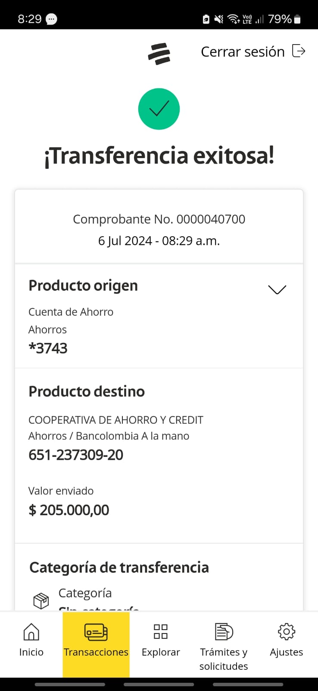Viewport: 318px width, 691px height.
Task: Tap Trámites y solicitudes document icon
Action: (224, 631)
